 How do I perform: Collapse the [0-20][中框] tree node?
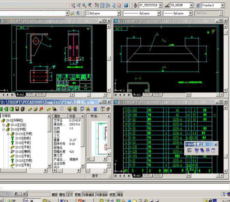(4, 130)
